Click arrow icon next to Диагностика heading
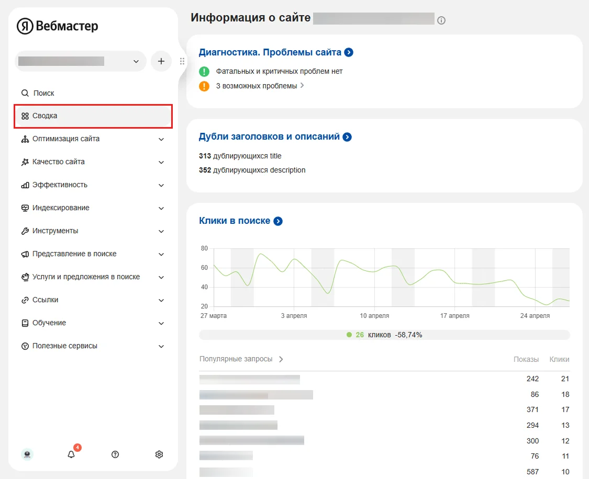Screen dimensions: 589x479 pyautogui.click(x=349, y=52)
